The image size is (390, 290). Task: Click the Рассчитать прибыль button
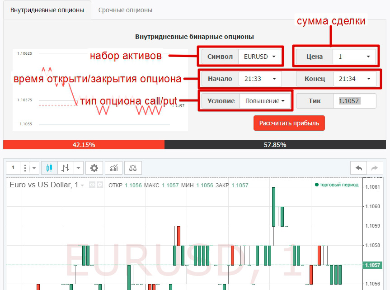pos(289,123)
